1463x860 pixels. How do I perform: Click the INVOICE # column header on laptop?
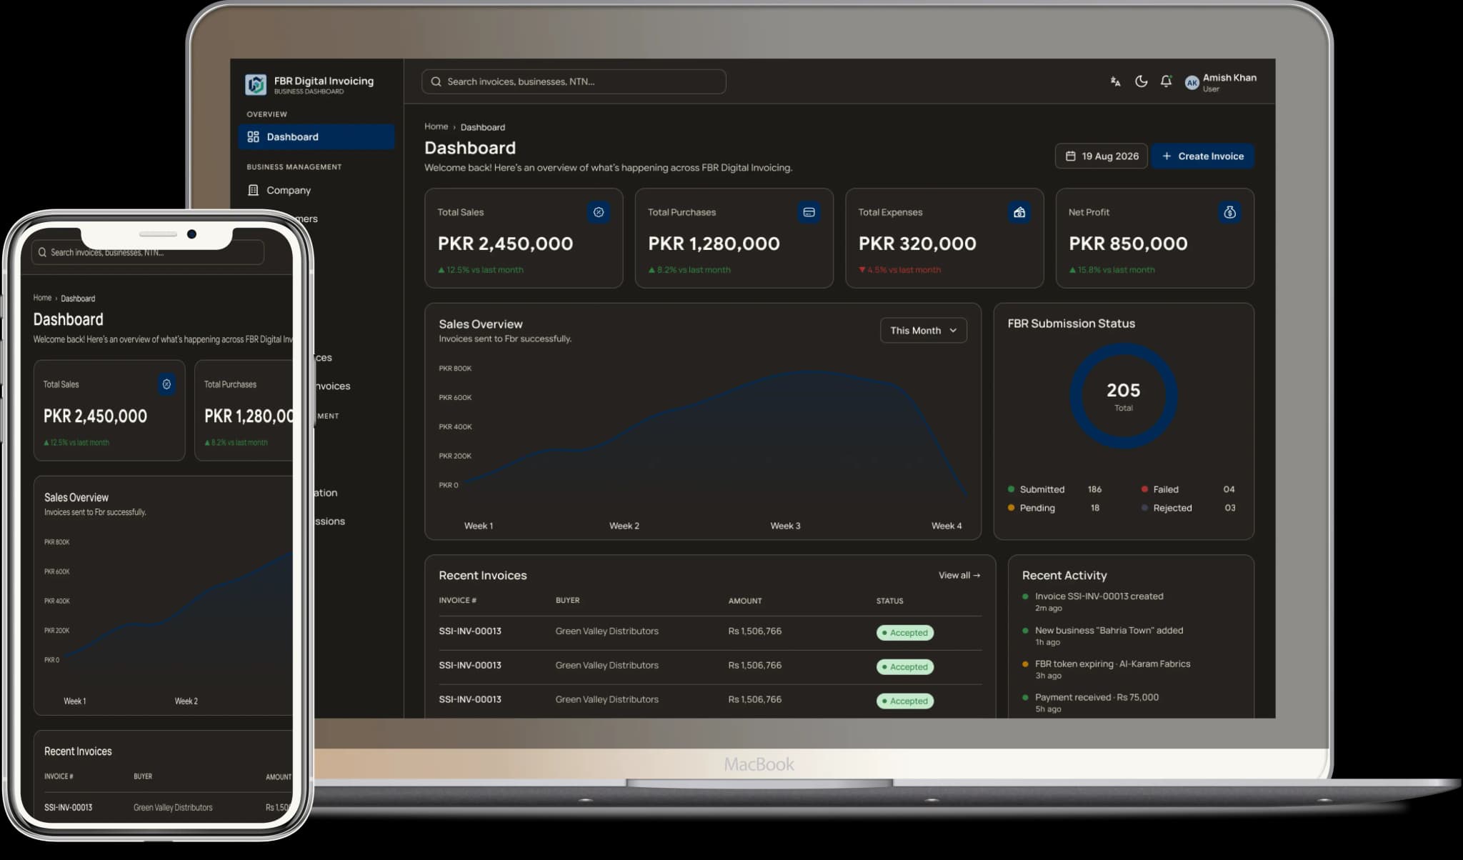(457, 601)
